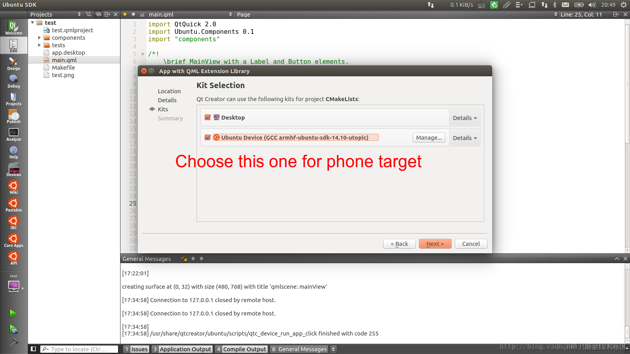
Task: Open test.png in project tree
Action: [63, 75]
